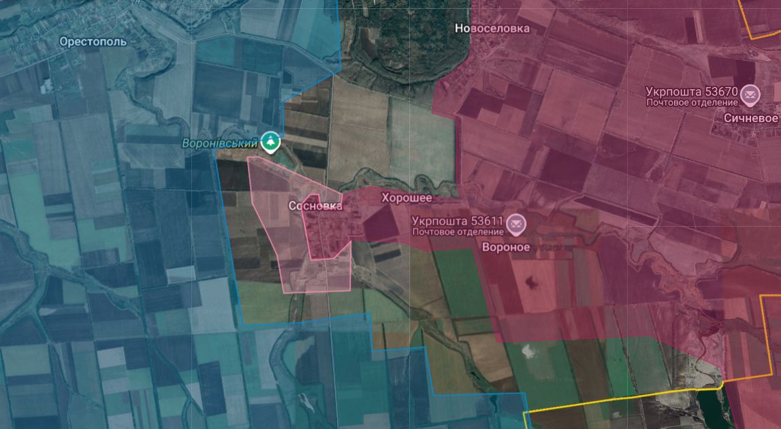This screenshot has width=781, height=429.
Task: Click the Укрпошта 53670 envelope icon
Action: (750, 95)
